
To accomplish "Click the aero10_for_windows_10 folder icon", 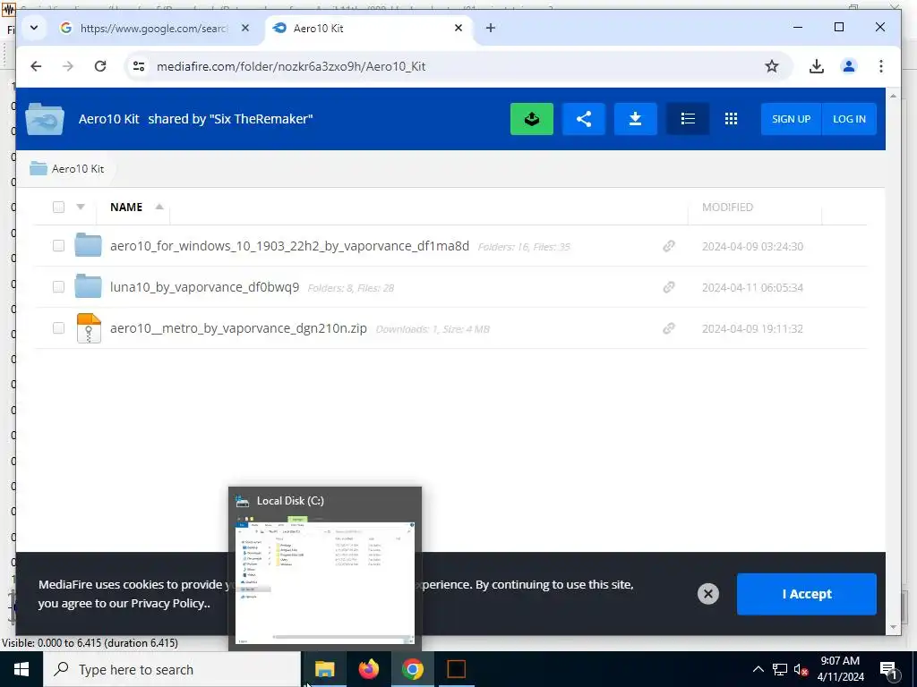I will tap(89, 245).
